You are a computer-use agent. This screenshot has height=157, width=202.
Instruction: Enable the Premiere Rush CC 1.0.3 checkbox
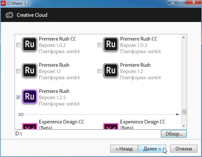100,45
